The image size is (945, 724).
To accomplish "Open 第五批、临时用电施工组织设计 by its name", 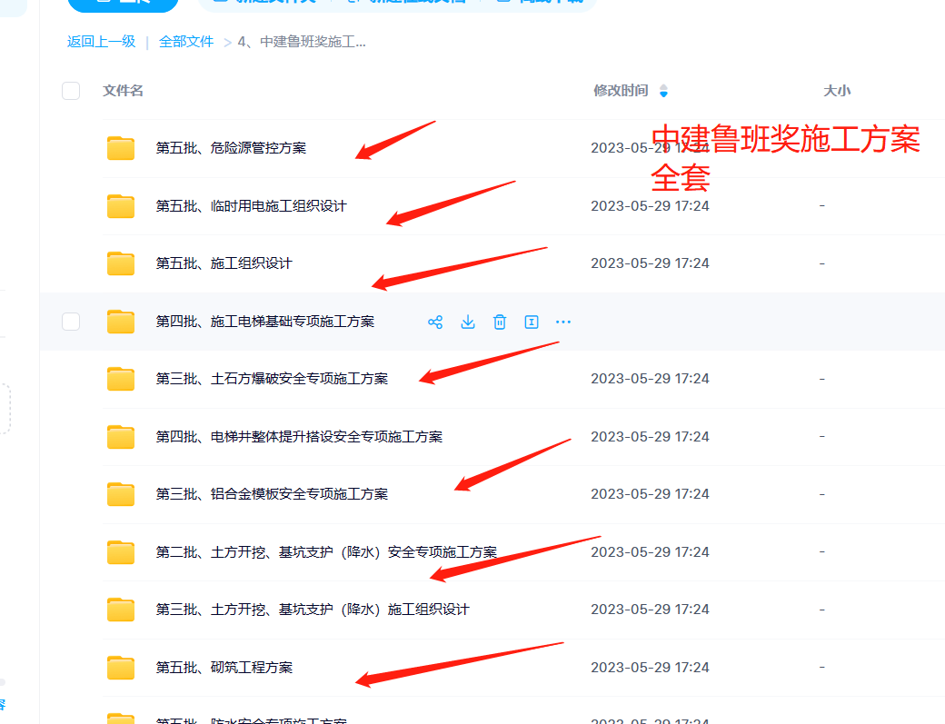I will 252,206.
